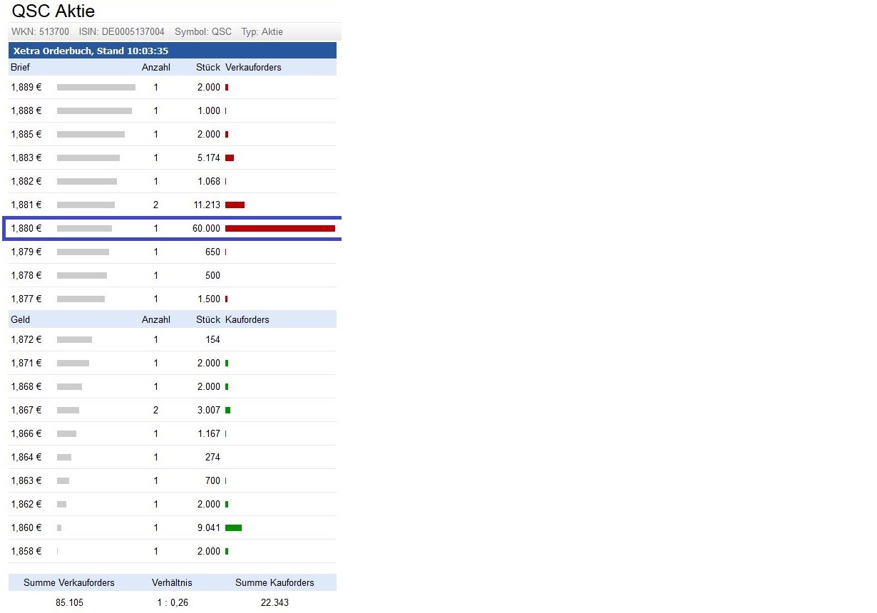Viewport: 877px width, 613px height.
Task: Click Anzahl value 2 in 1,867 € row
Action: click(156, 411)
